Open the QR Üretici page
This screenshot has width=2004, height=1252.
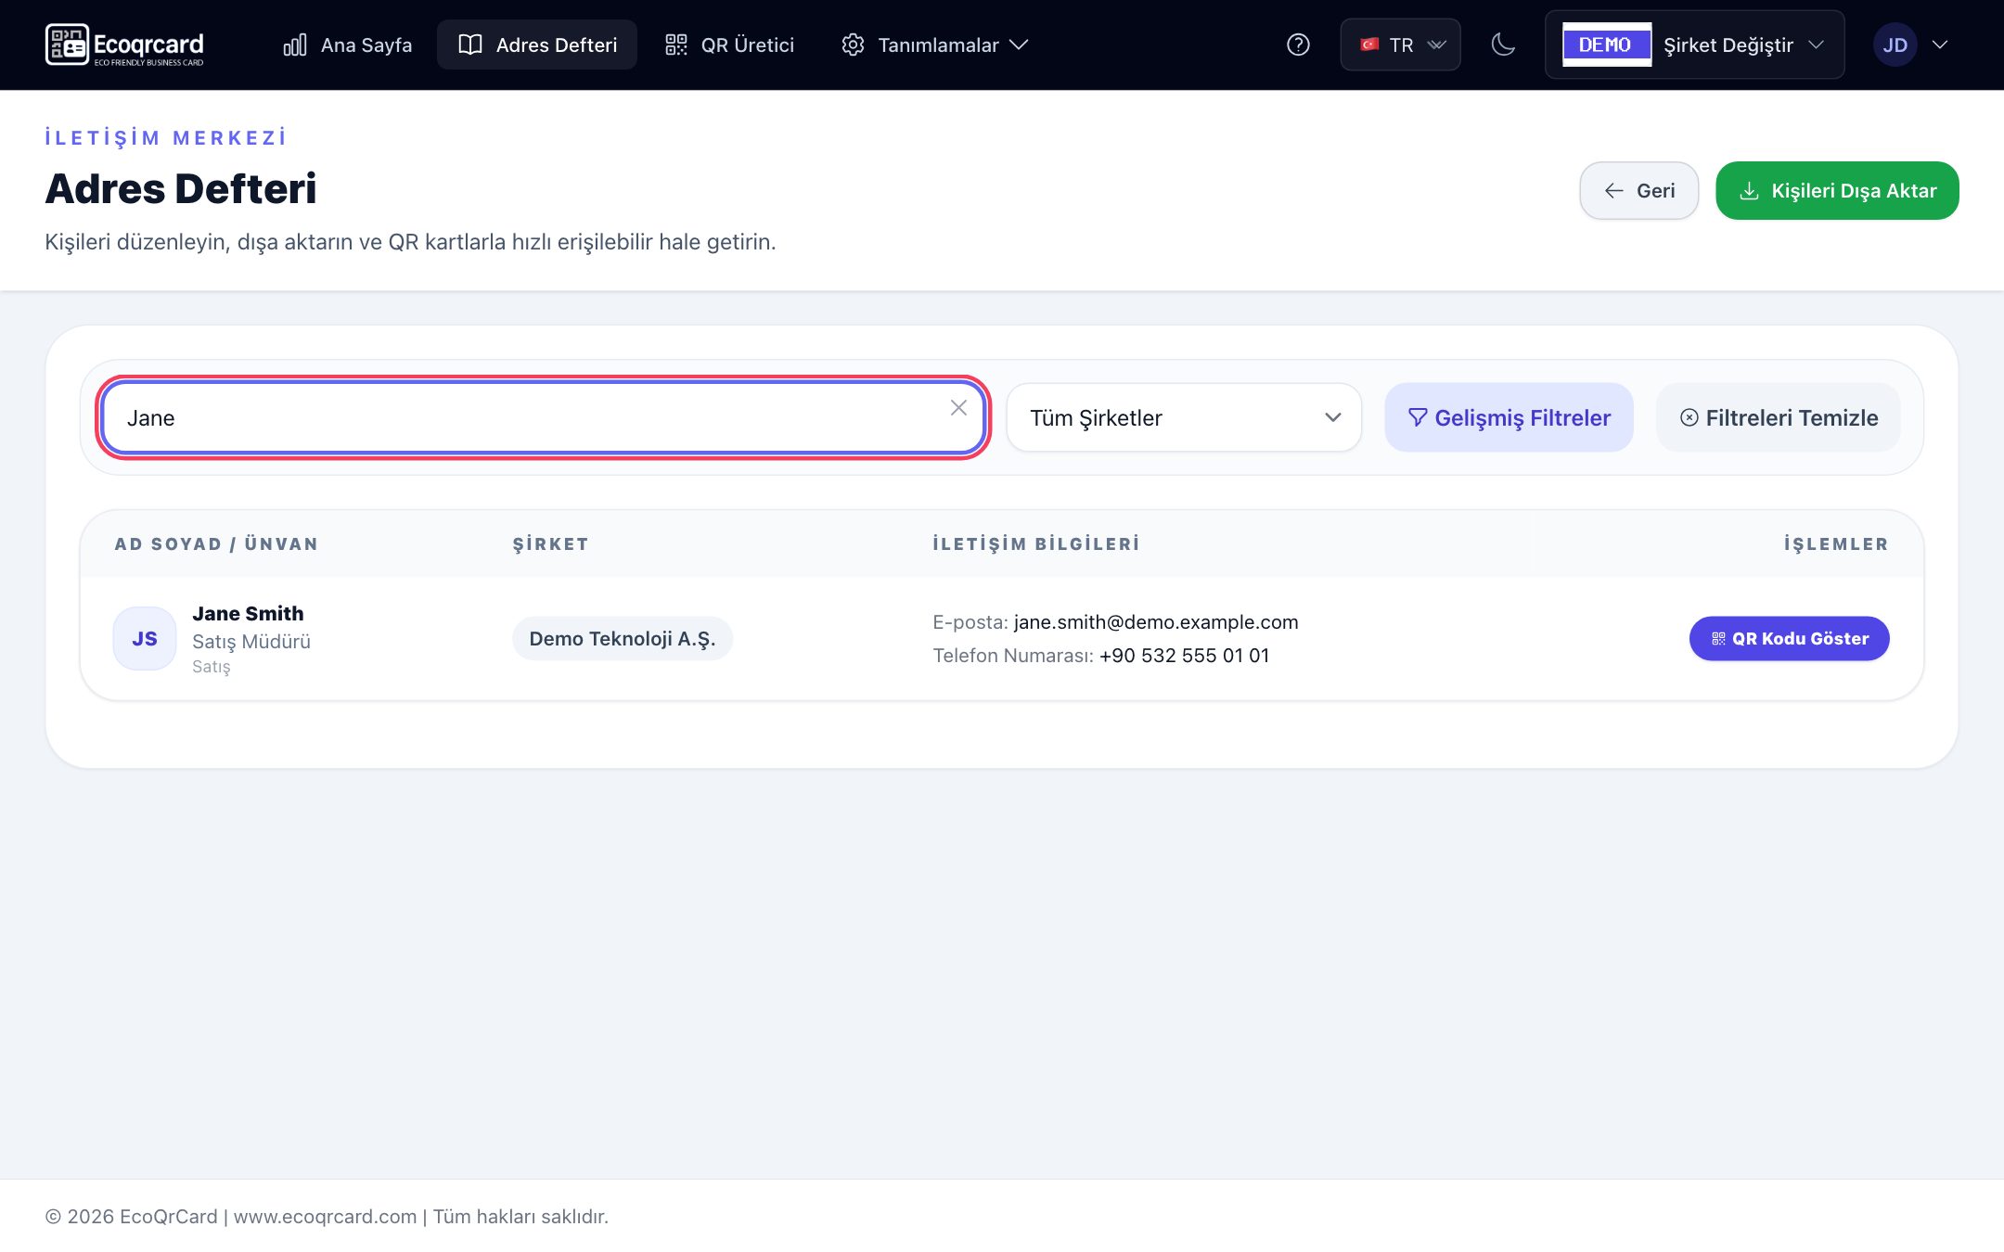pyautogui.click(x=730, y=45)
